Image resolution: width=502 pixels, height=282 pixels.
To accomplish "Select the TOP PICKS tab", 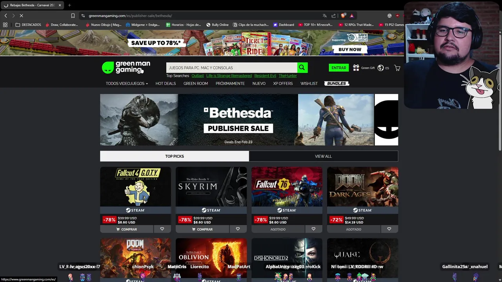I will coord(175,156).
